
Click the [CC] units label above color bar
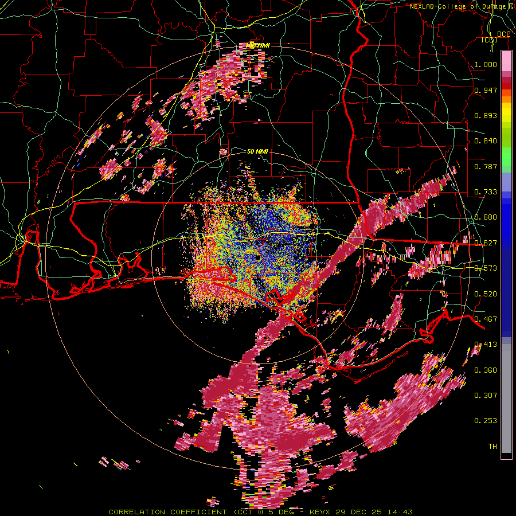490,40
